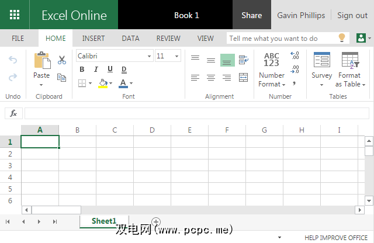374x243 pixels.
Task: Align text right
Action: pos(227,78)
